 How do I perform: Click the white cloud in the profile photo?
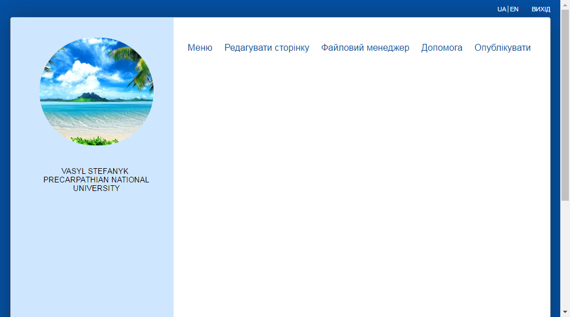pyautogui.click(x=80, y=74)
